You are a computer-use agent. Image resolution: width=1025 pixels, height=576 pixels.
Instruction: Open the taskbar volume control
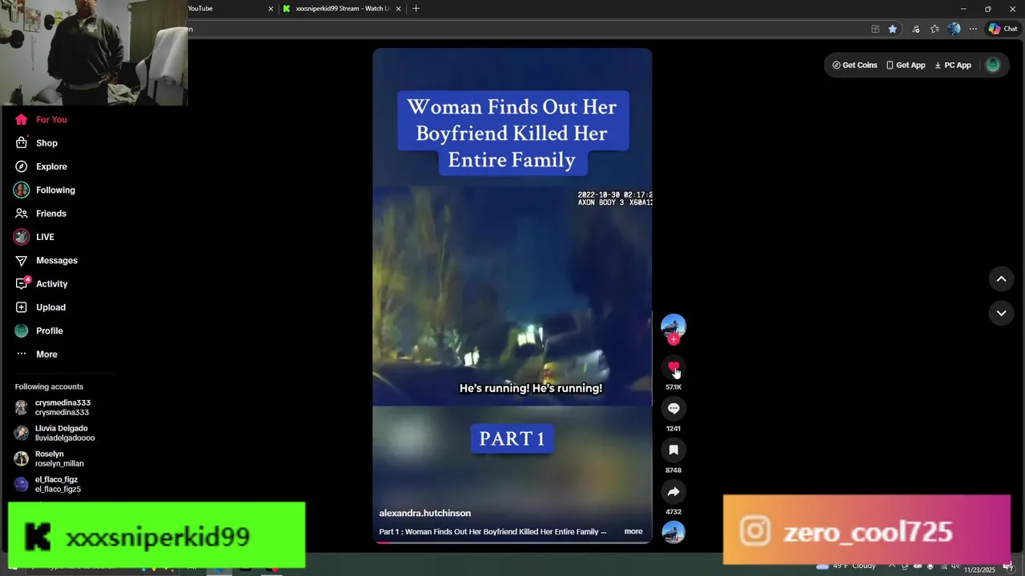point(955,566)
